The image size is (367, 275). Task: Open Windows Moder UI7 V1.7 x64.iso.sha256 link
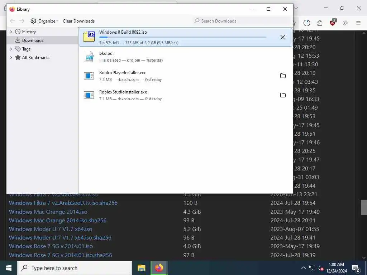tap(60, 238)
